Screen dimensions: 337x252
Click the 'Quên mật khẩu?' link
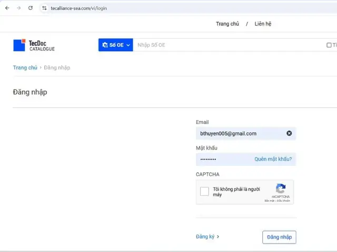[273, 159]
